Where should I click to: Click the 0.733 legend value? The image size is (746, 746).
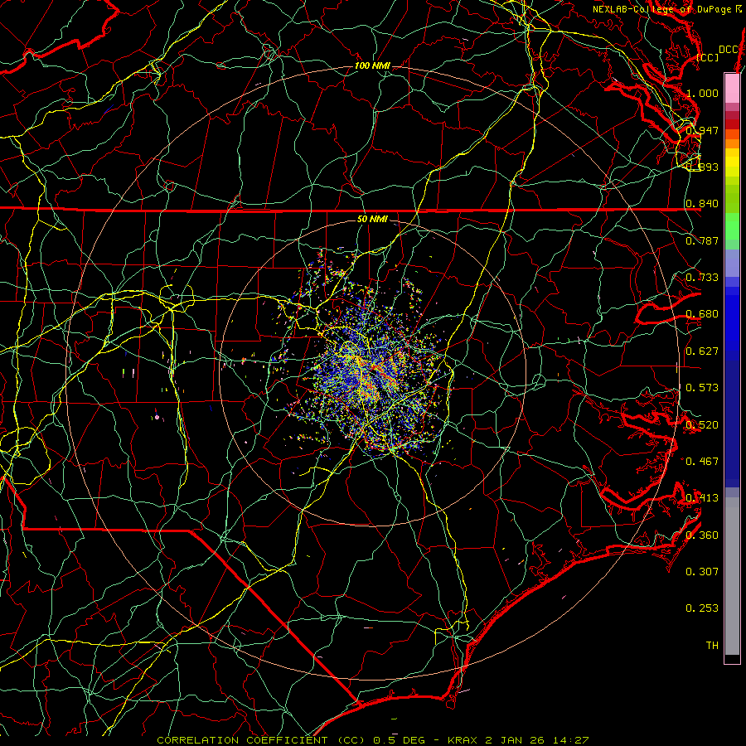(x=702, y=278)
